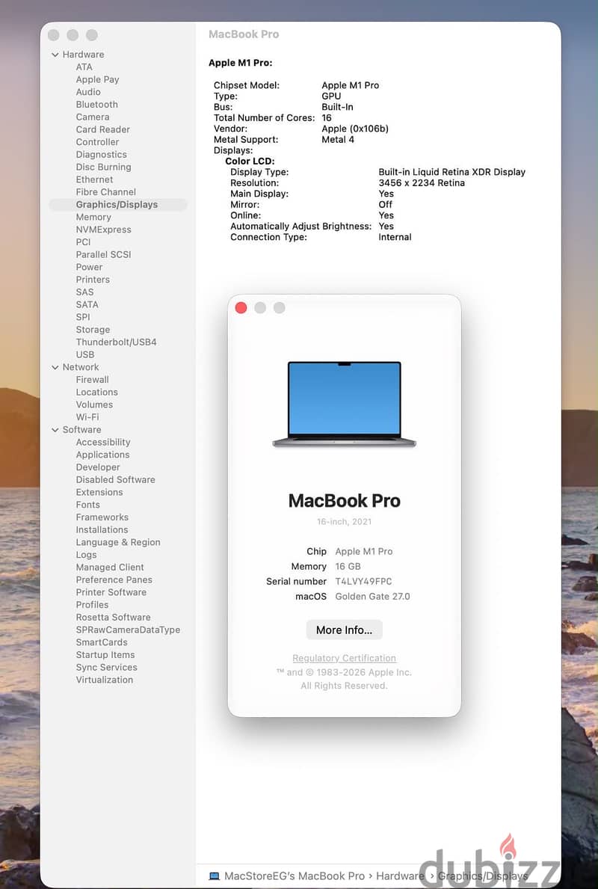Image resolution: width=598 pixels, height=889 pixels.
Task: Select Bluetooth in the sidebar
Action: pyautogui.click(x=97, y=105)
